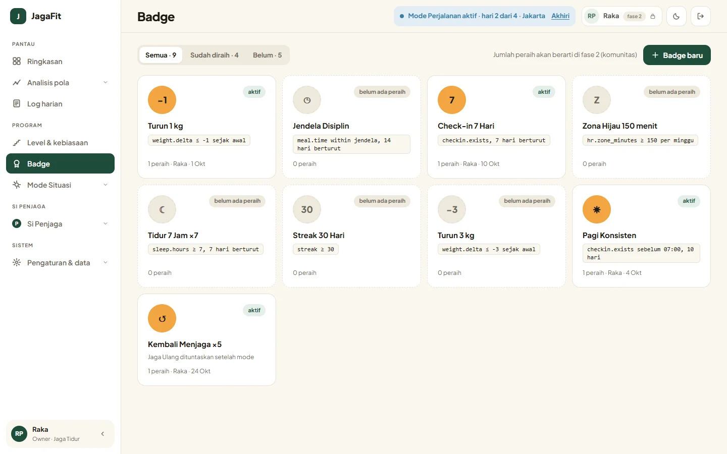The width and height of the screenshot is (727, 454).
Task: Create a new badge with Badge baru
Action: [677, 55]
